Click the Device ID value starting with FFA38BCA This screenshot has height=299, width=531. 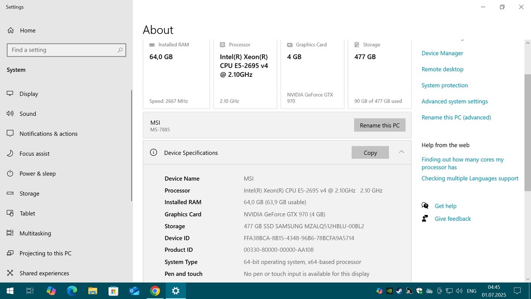299,238
